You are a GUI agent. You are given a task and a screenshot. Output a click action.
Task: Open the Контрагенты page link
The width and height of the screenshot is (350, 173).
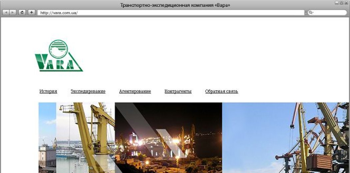click(x=178, y=91)
